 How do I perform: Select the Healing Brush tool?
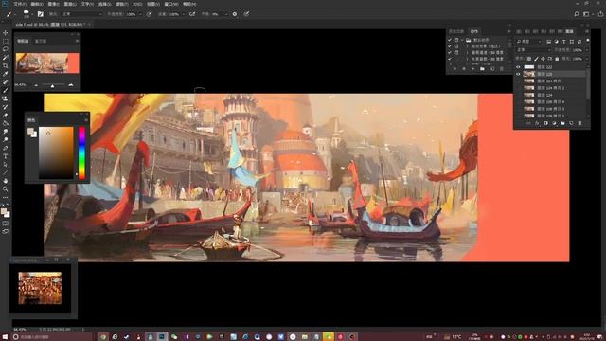click(6, 82)
